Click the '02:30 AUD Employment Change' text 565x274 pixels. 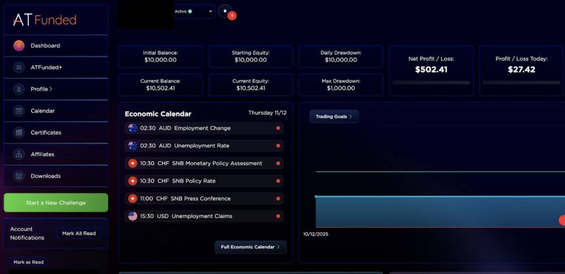pos(185,128)
